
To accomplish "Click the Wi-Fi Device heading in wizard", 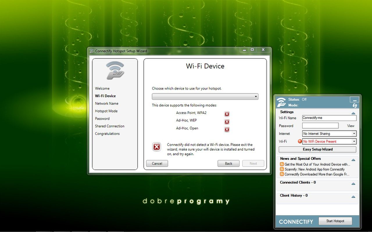I will click(205, 66).
